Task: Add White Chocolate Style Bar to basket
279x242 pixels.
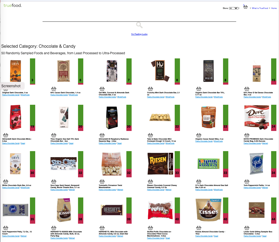Action: pos(6,181)
